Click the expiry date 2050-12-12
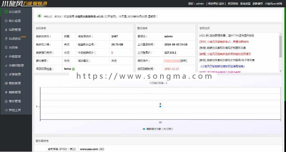This screenshot has height=152, width=286. click(x=172, y=69)
